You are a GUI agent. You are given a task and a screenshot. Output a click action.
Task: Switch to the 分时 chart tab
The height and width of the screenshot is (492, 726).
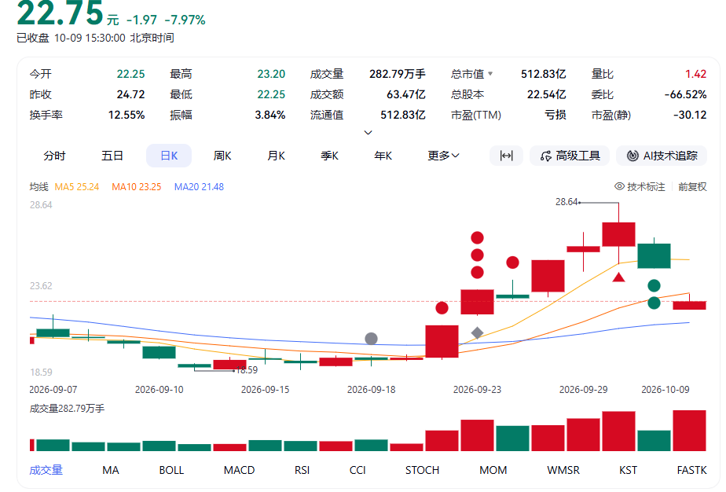pyautogui.click(x=54, y=156)
